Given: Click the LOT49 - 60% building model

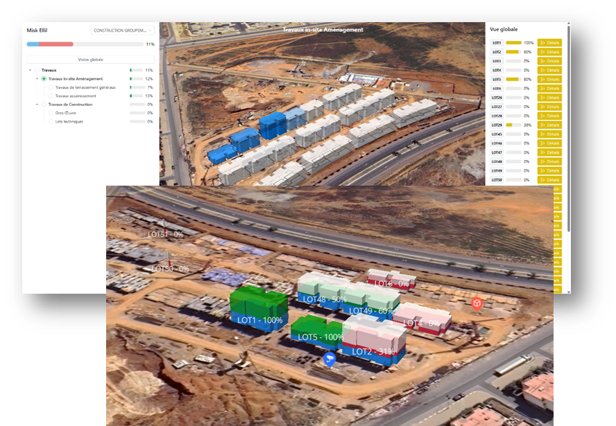Looking at the screenshot, I should (x=375, y=299).
